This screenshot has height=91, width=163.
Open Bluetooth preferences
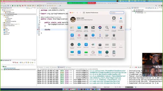coord(86,45)
